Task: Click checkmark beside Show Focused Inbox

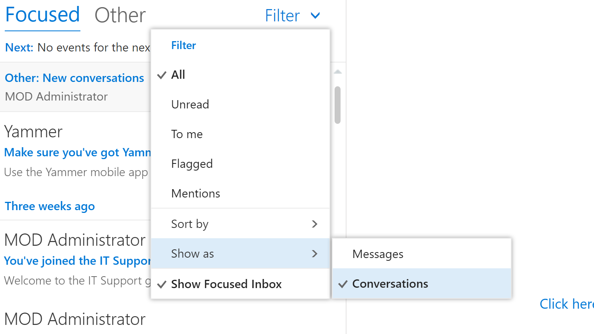Action: point(162,284)
